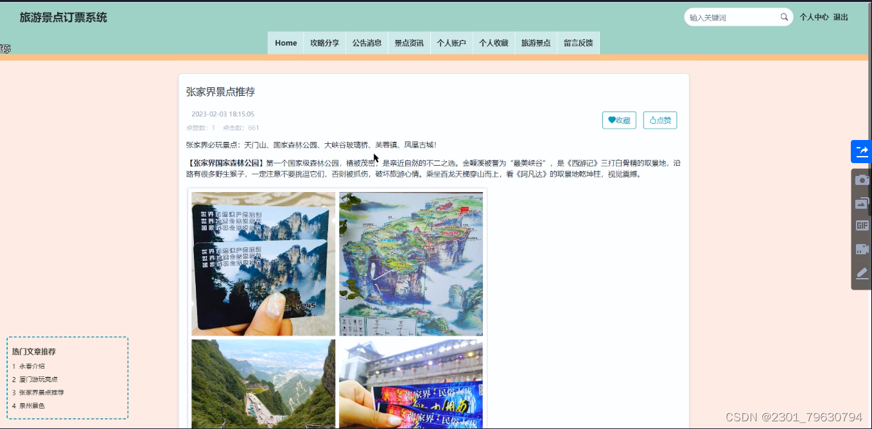Viewport: 872px width, 429px height.
Task: Click the 收藏 favorite button
Action: 619,120
